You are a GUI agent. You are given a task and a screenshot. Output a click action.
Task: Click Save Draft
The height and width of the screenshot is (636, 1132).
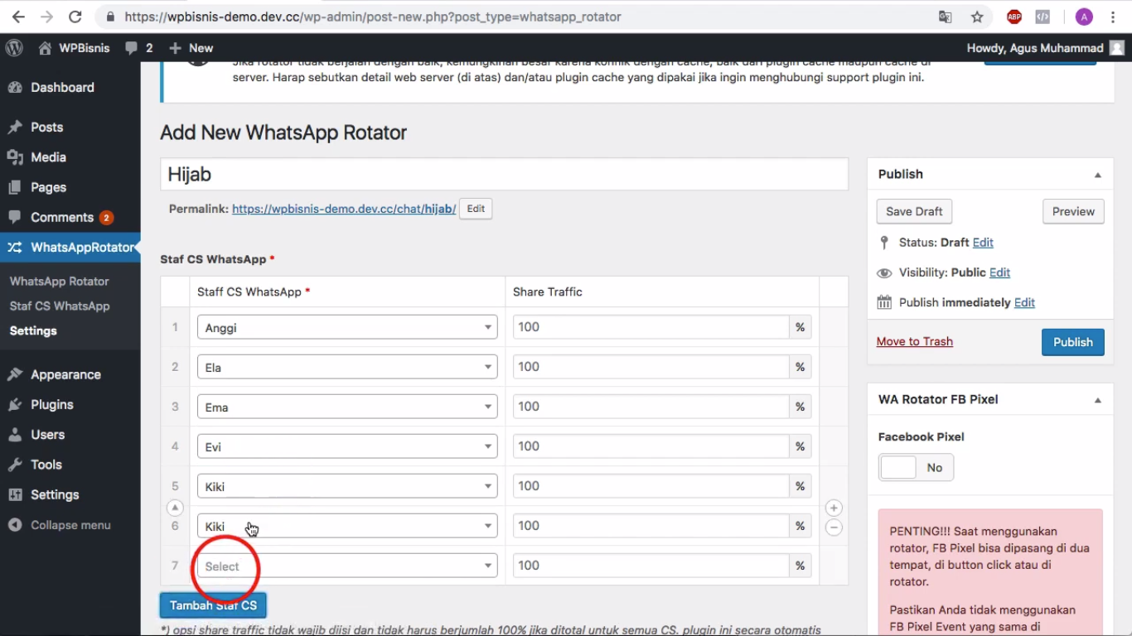(x=914, y=211)
